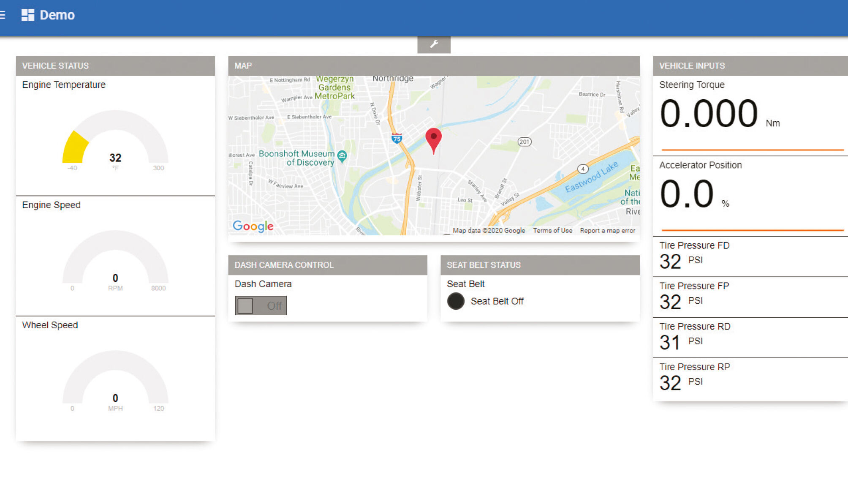This screenshot has height=477, width=848.
Task: Click Eastwood Lake on the map
Action: pyautogui.click(x=591, y=177)
